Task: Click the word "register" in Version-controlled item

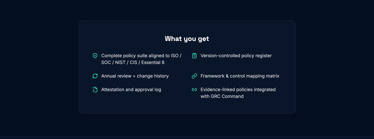Action: click(x=263, y=56)
